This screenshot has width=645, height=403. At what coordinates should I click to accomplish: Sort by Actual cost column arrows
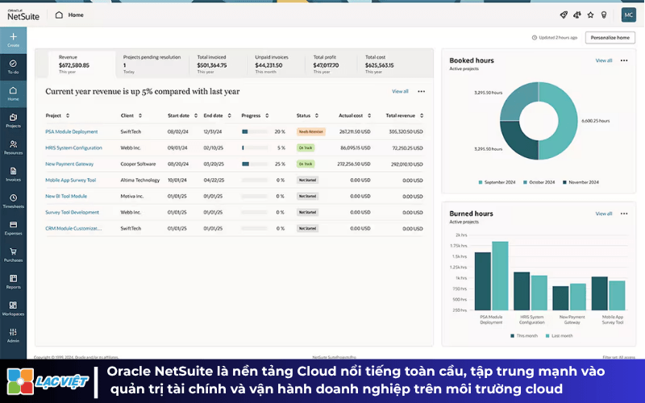pos(369,115)
